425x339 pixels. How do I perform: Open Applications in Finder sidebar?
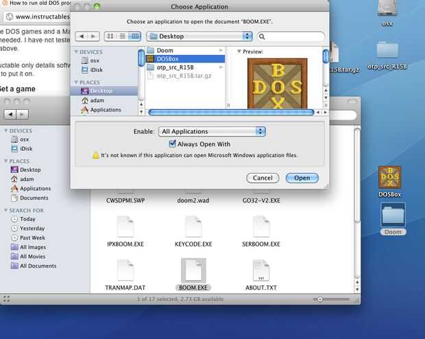coord(31,189)
